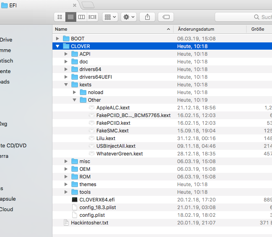Viewport: 272px width, 237px height.
Task: Collapse the CLOVER folder
Action: tap(57, 46)
